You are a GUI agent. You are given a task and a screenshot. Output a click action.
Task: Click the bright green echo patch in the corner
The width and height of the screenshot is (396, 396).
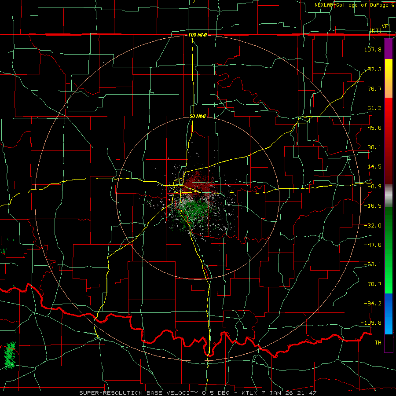tap(10, 355)
